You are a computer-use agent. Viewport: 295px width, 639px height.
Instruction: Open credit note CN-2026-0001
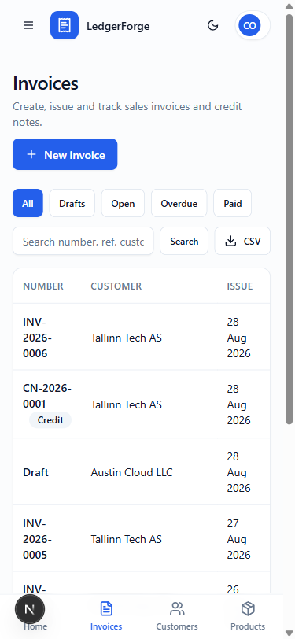tap(47, 396)
